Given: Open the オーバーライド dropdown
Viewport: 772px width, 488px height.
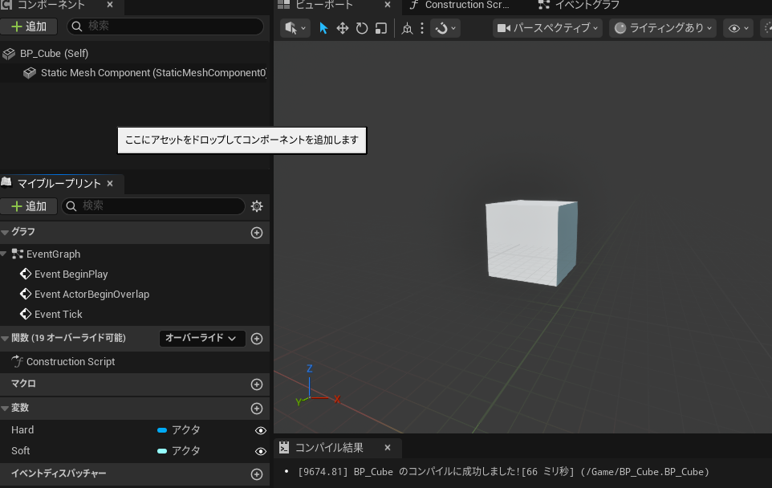Looking at the screenshot, I should point(202,338).
